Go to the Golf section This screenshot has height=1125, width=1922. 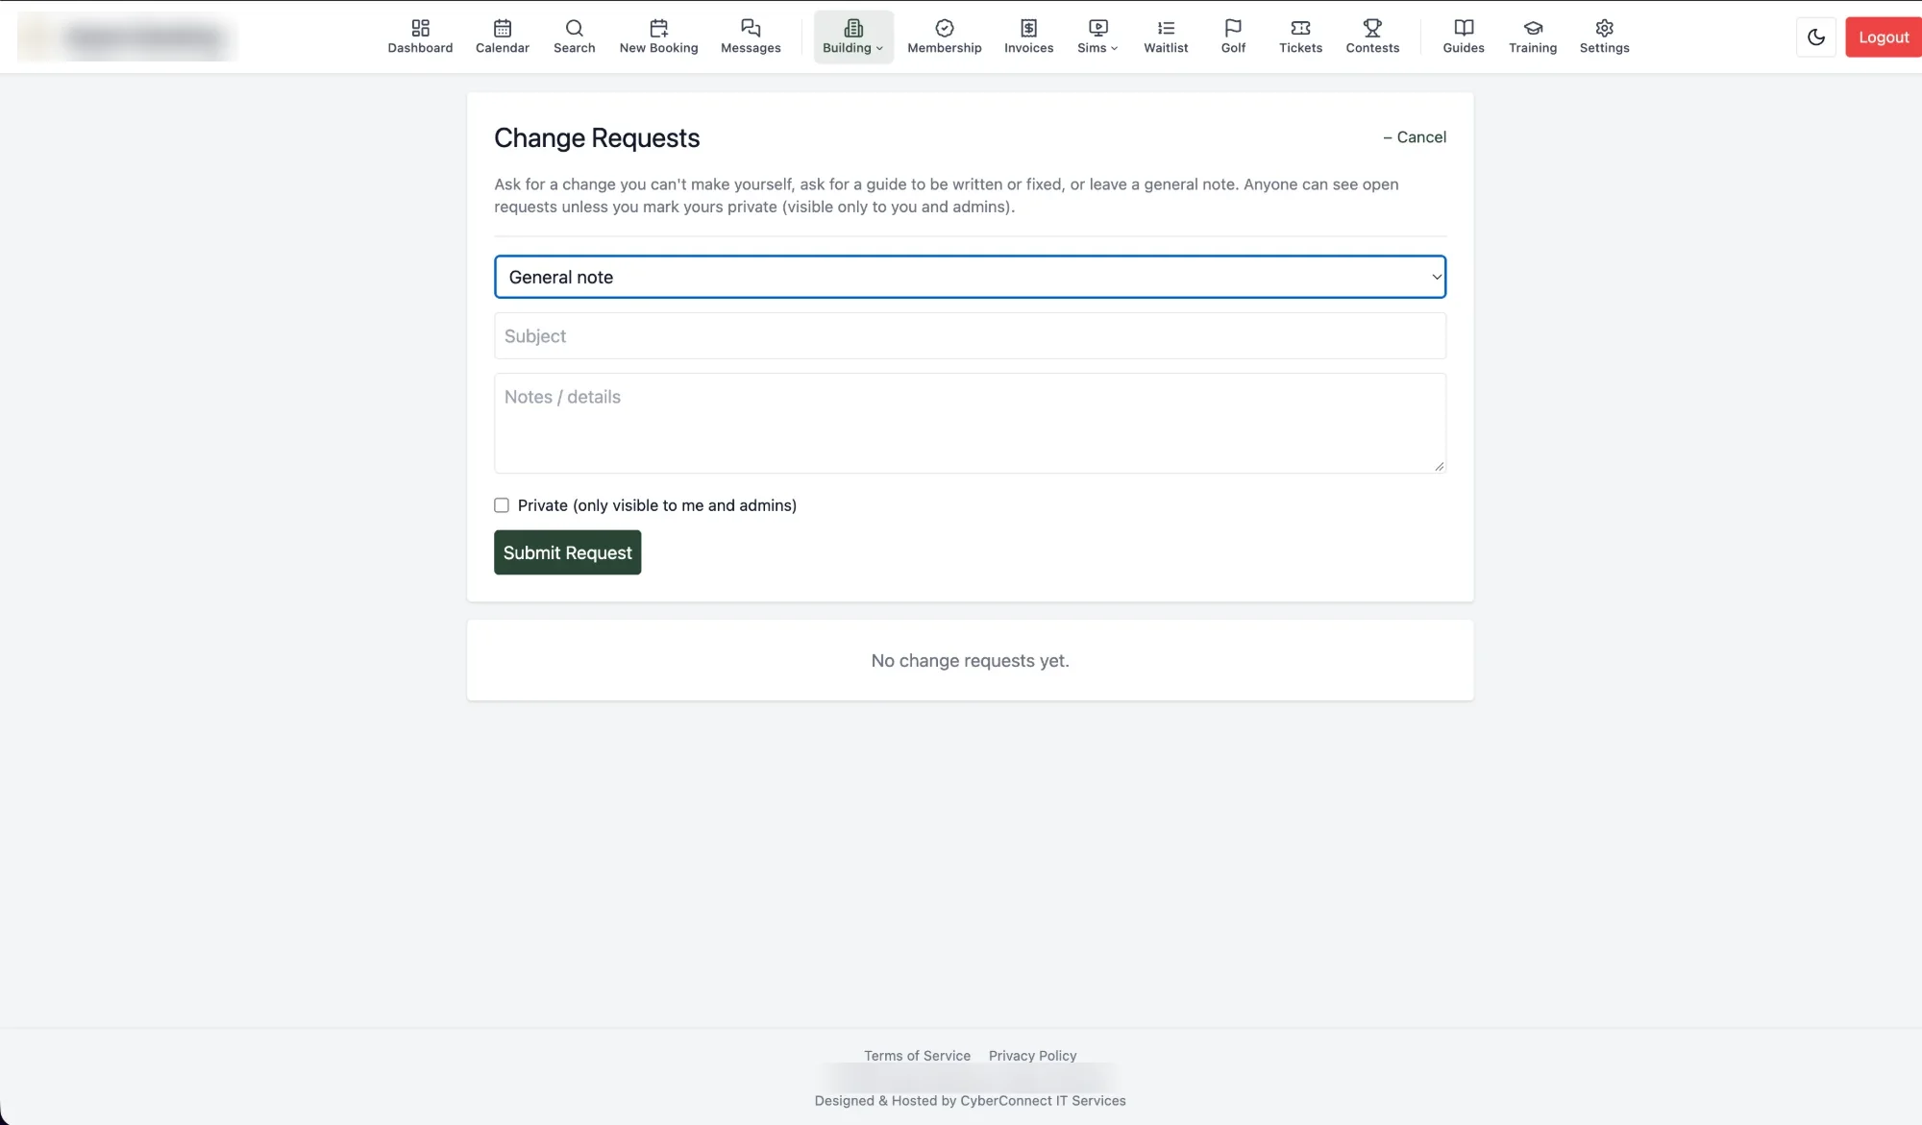click(1233, 37)
